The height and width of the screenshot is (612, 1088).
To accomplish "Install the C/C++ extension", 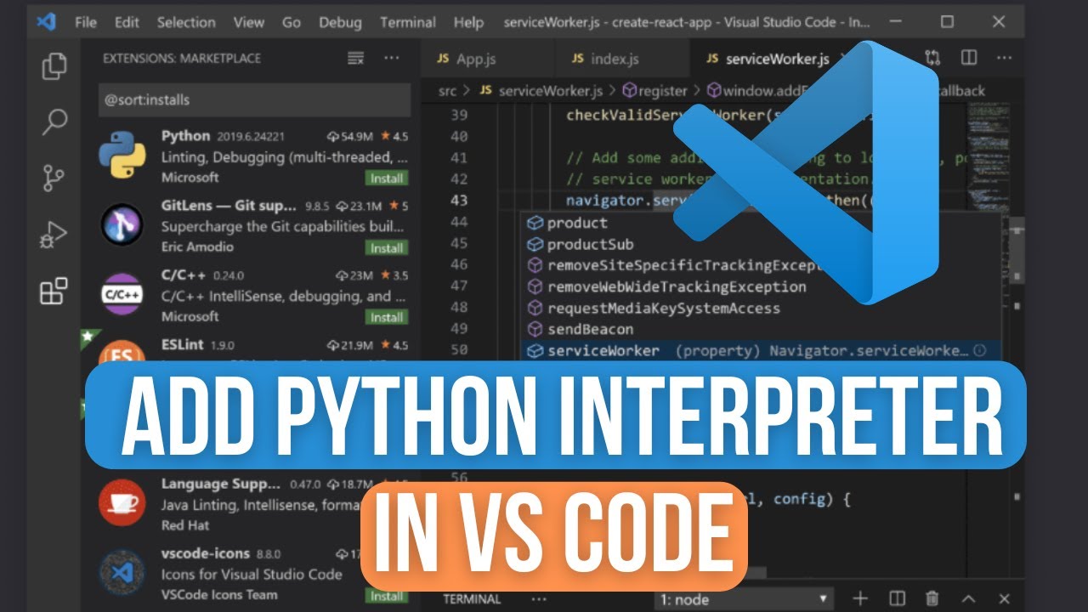I will [x=387, y=317].
